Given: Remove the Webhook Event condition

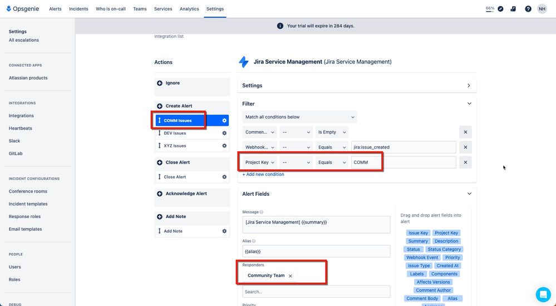Looking at the screenshot, I should [465, 147].
